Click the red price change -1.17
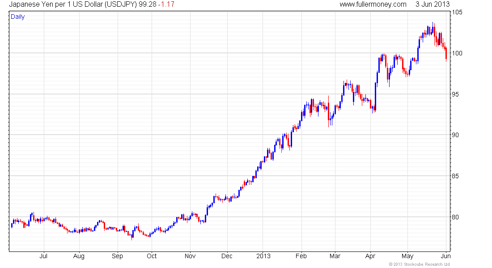This screenshot has width=492, height=268. 166,4
